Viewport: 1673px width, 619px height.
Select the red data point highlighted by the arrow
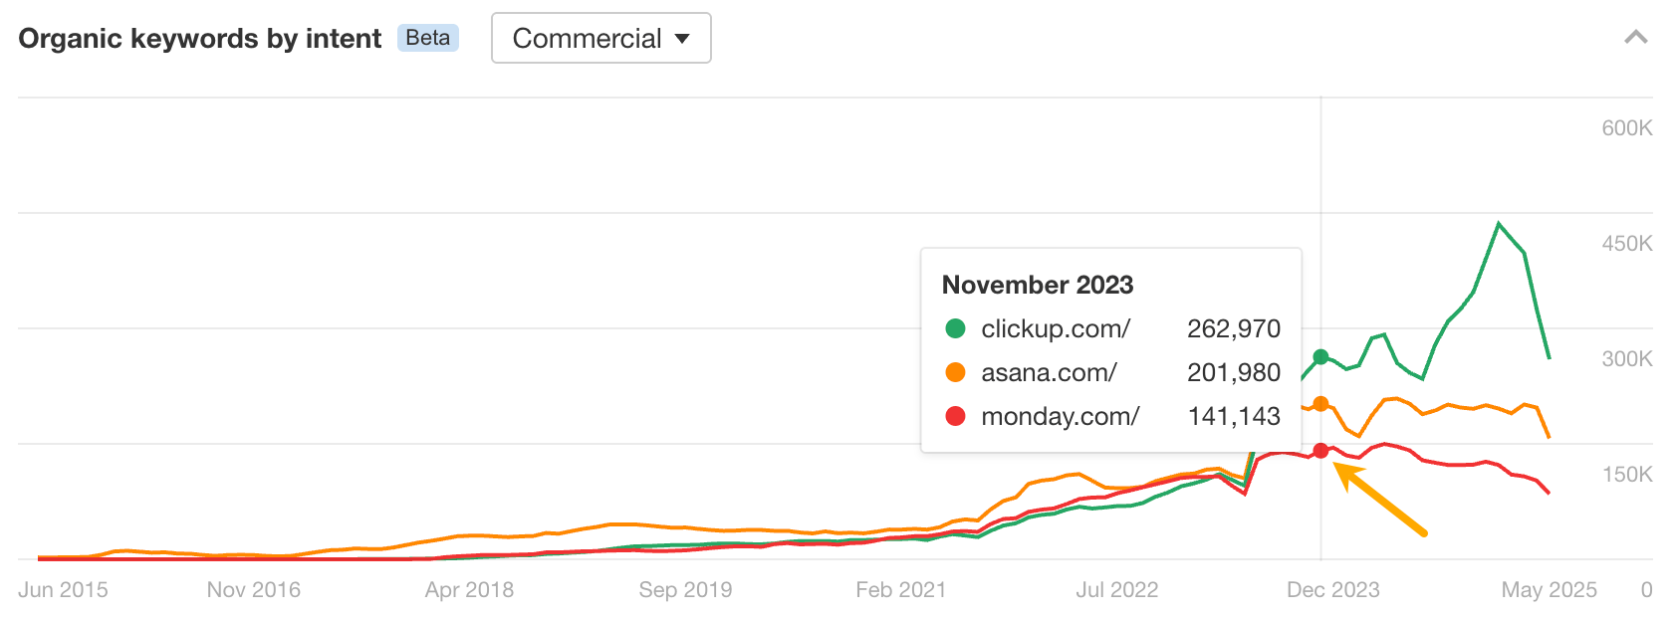(1320, 451)
